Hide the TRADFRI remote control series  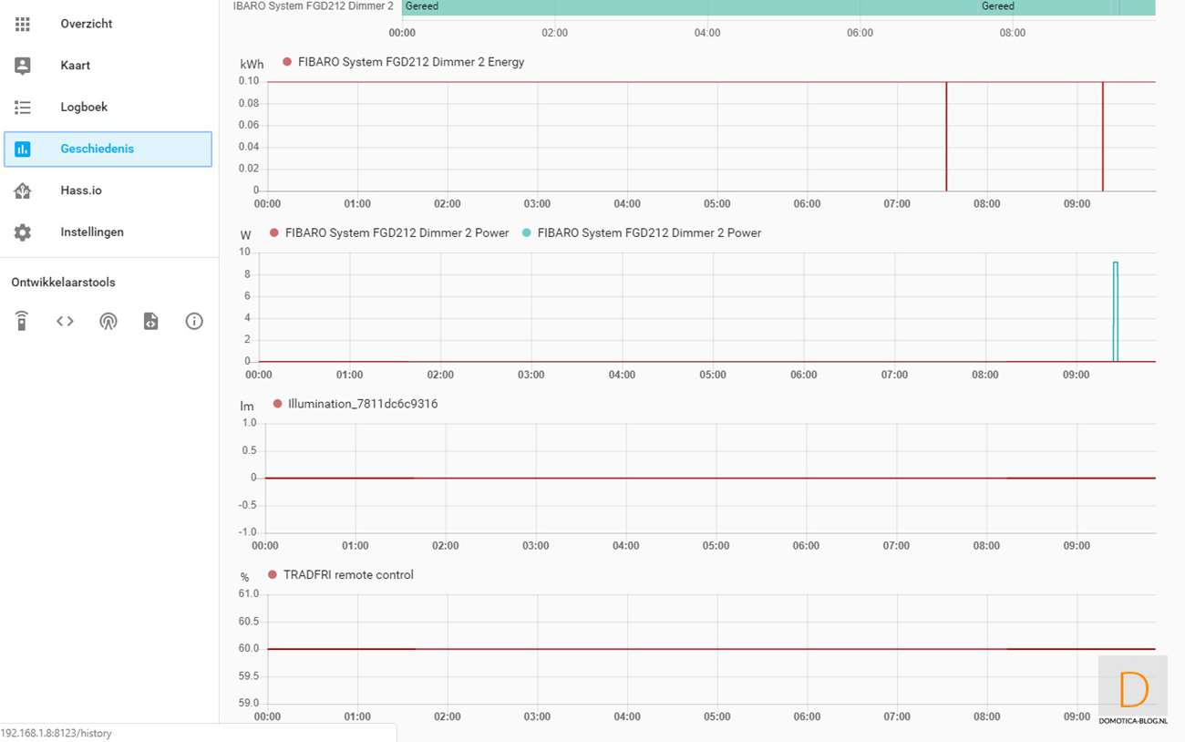pos(348,574)
